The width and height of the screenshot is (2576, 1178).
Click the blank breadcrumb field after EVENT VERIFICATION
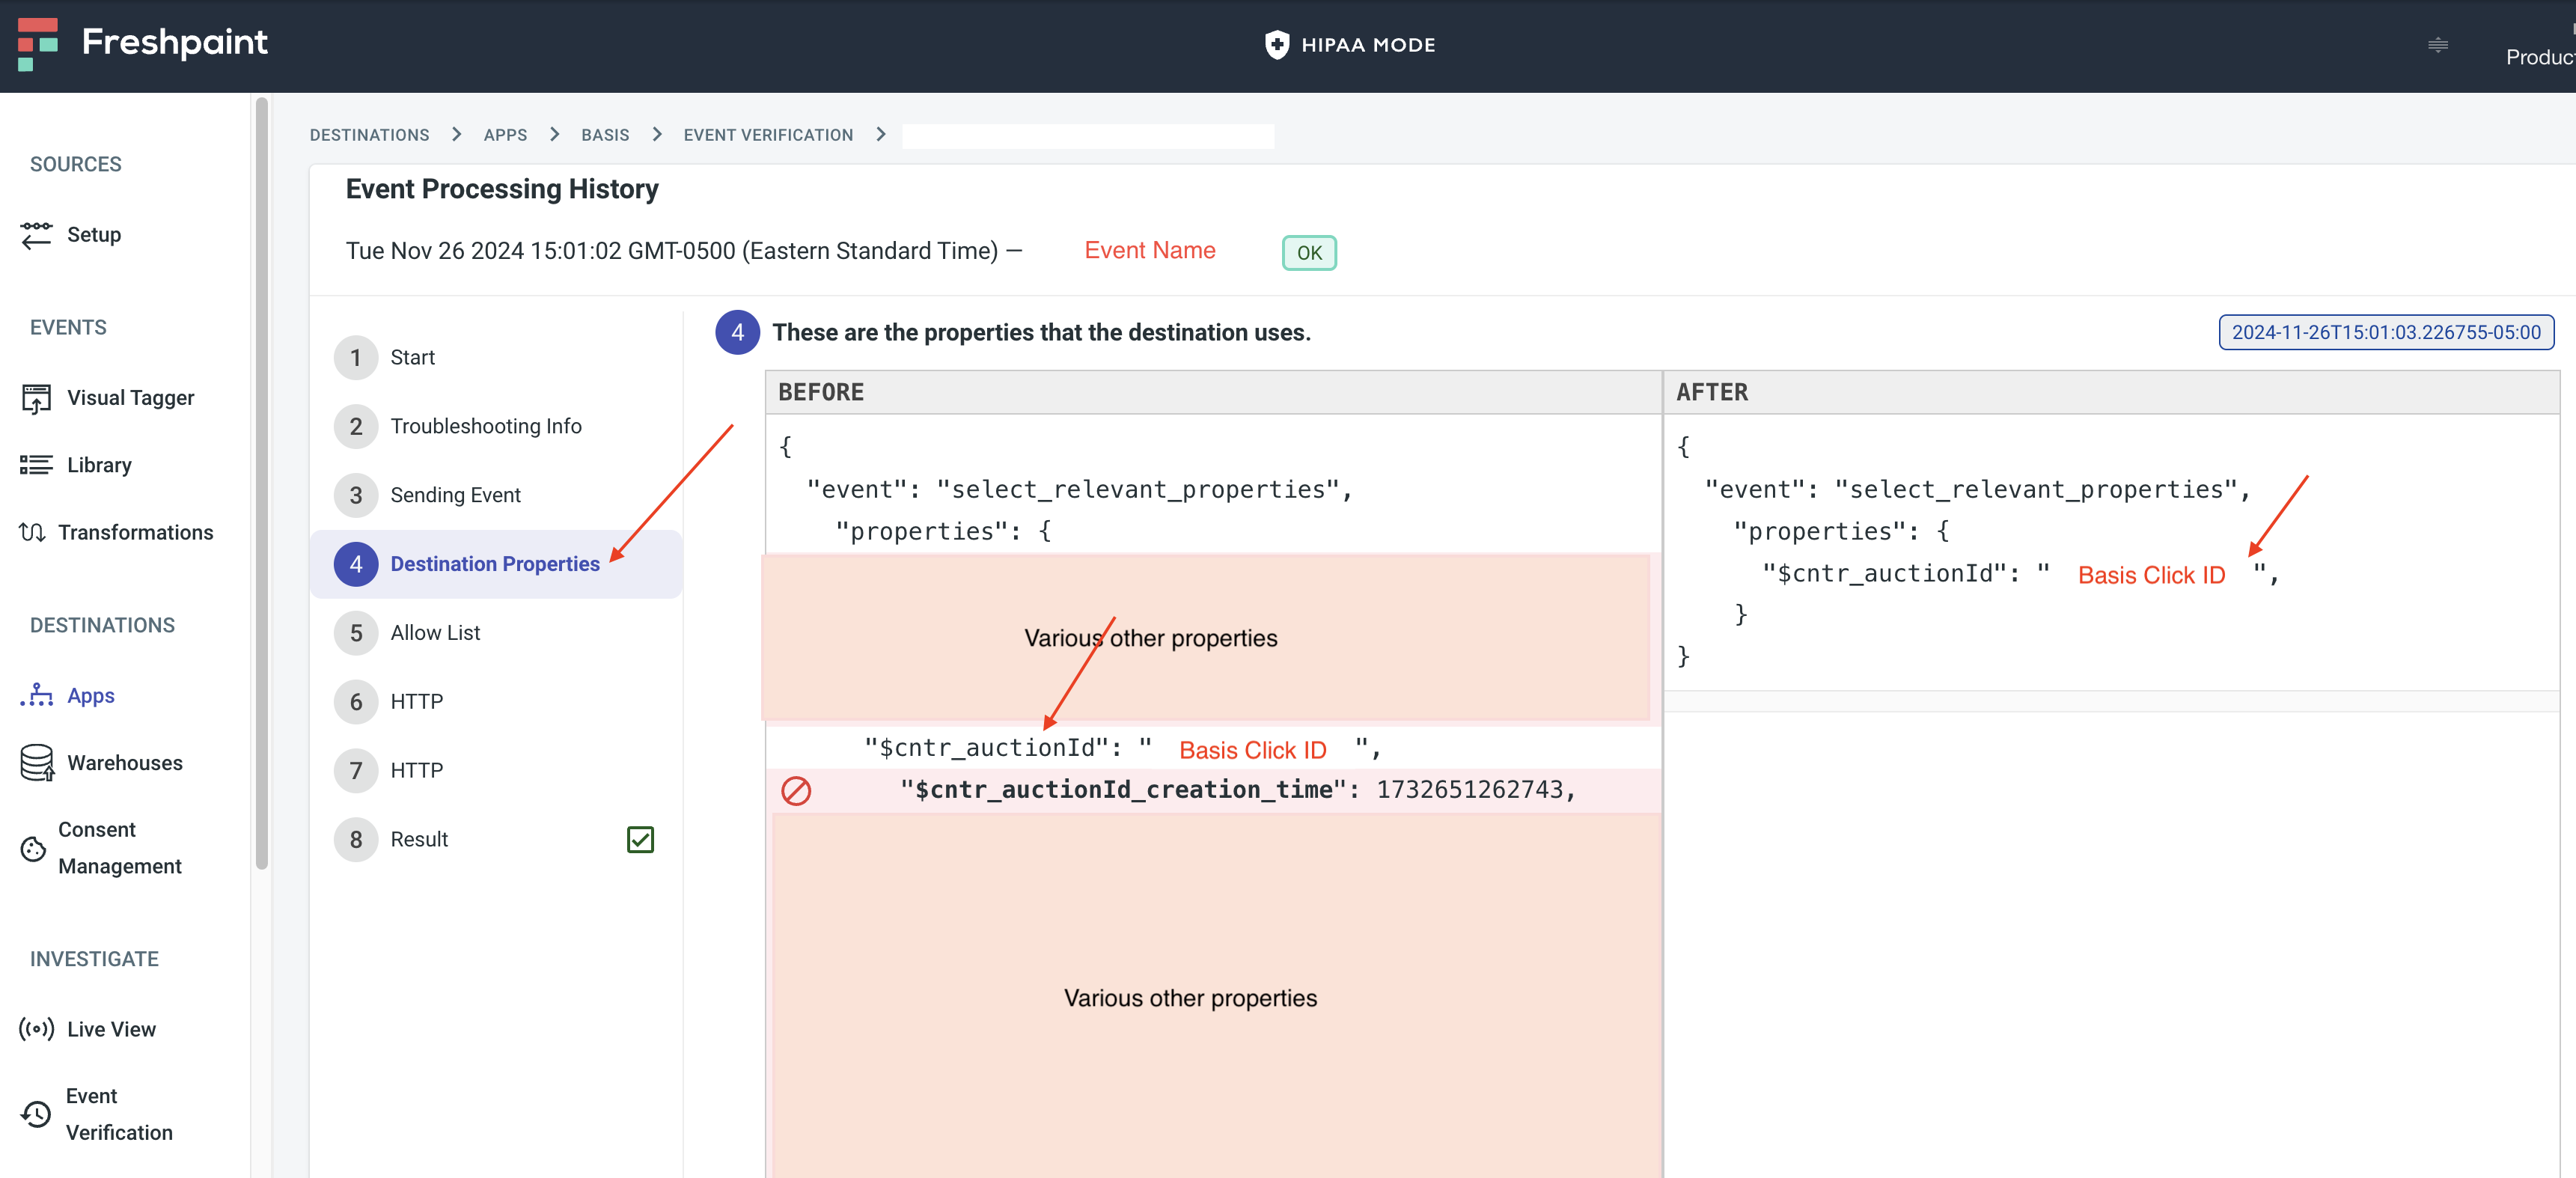(1087, 136)
